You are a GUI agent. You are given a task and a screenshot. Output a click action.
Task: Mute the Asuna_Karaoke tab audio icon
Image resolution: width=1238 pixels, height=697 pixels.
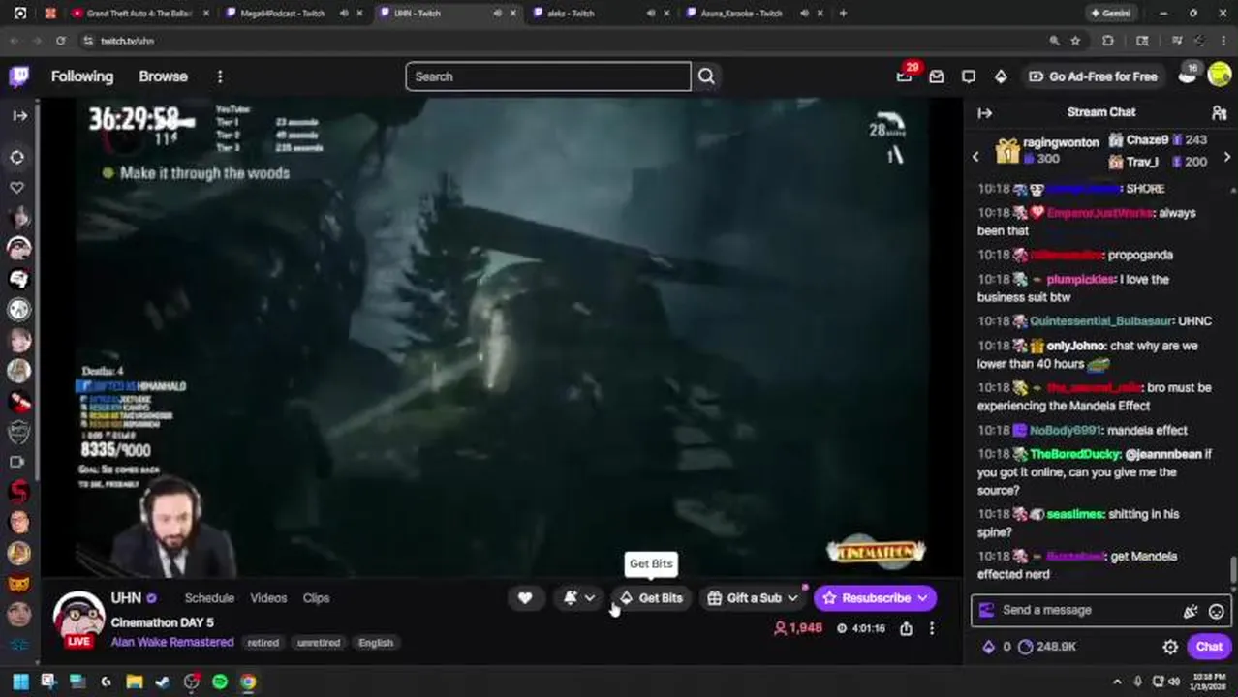(x=804, y=14)
